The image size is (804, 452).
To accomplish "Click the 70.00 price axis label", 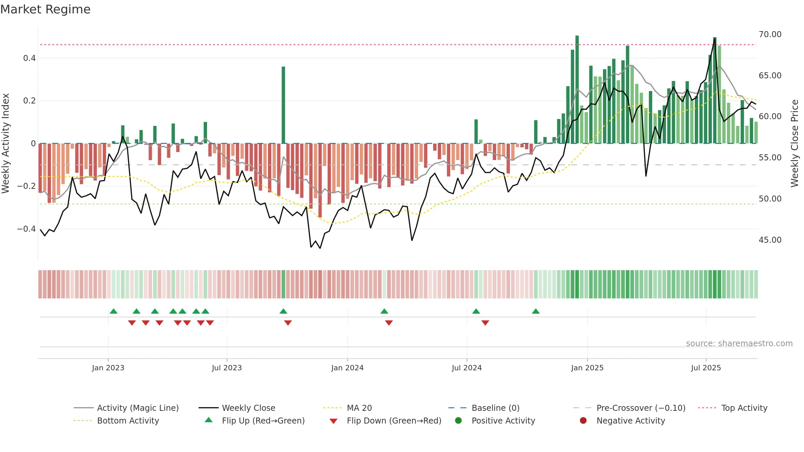I will pos(770,34).
